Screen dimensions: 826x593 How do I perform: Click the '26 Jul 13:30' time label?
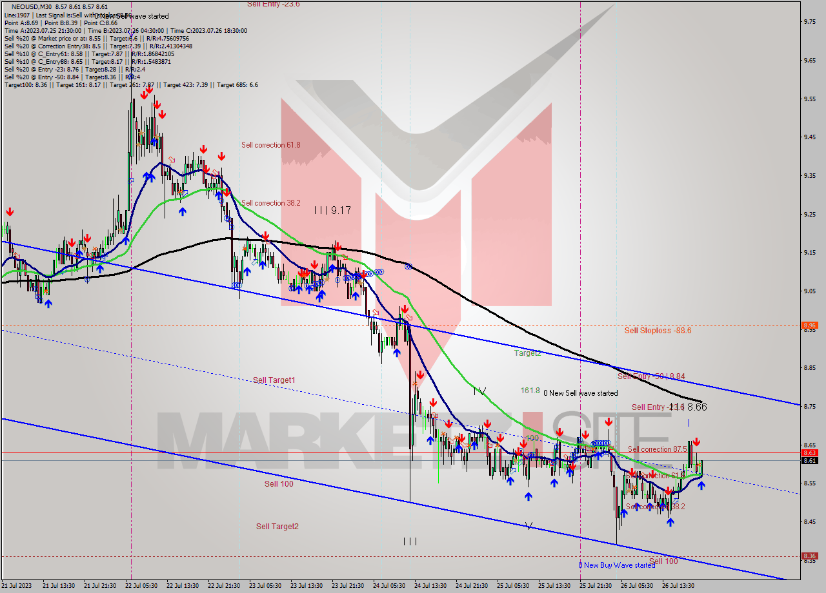pyautogui.click(x=680, y=586)
